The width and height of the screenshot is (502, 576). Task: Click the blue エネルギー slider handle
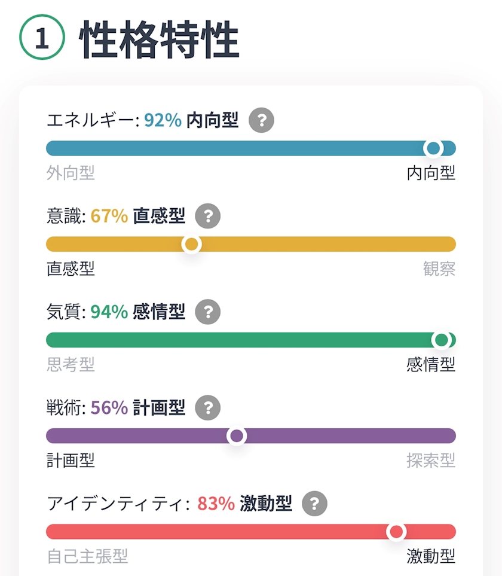[x=433, y=148]
